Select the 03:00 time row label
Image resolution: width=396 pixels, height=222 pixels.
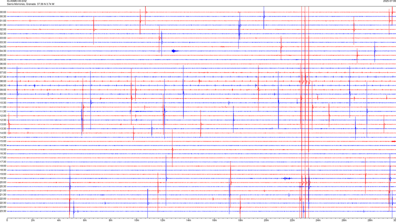(3, 38)
